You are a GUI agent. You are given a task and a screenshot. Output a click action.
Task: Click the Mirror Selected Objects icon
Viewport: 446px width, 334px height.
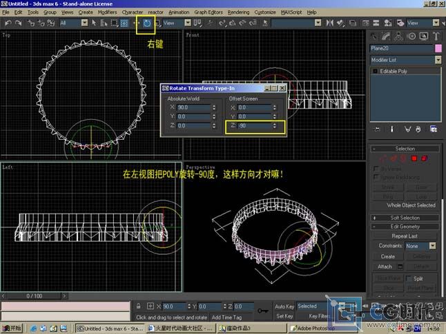329,23
